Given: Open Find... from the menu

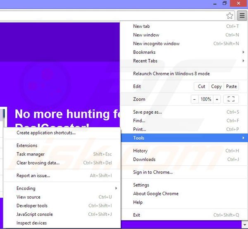Looking at the screenshot, I should (x=184, y=121).
